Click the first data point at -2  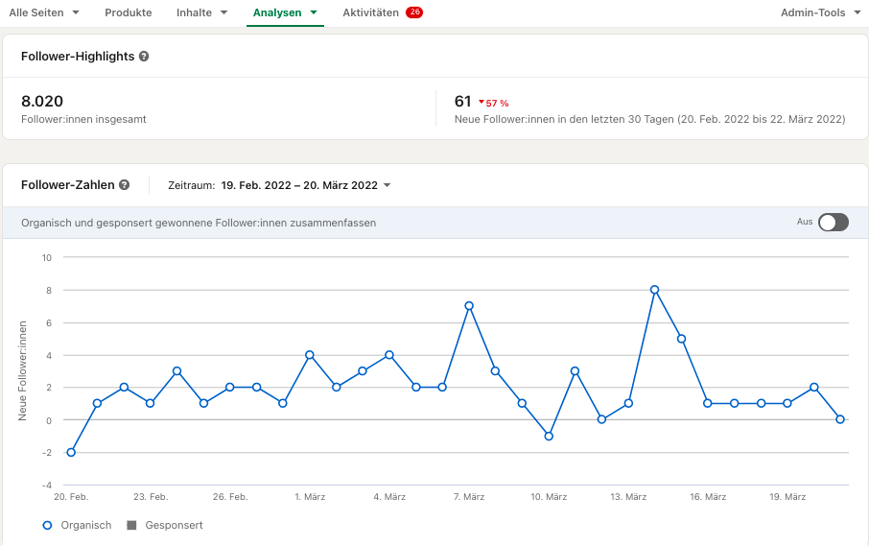[71, 452]
